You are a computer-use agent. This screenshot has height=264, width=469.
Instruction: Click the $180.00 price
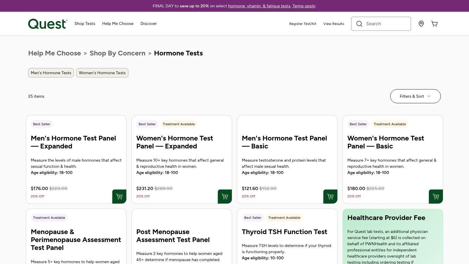click(x=356, y=189)
